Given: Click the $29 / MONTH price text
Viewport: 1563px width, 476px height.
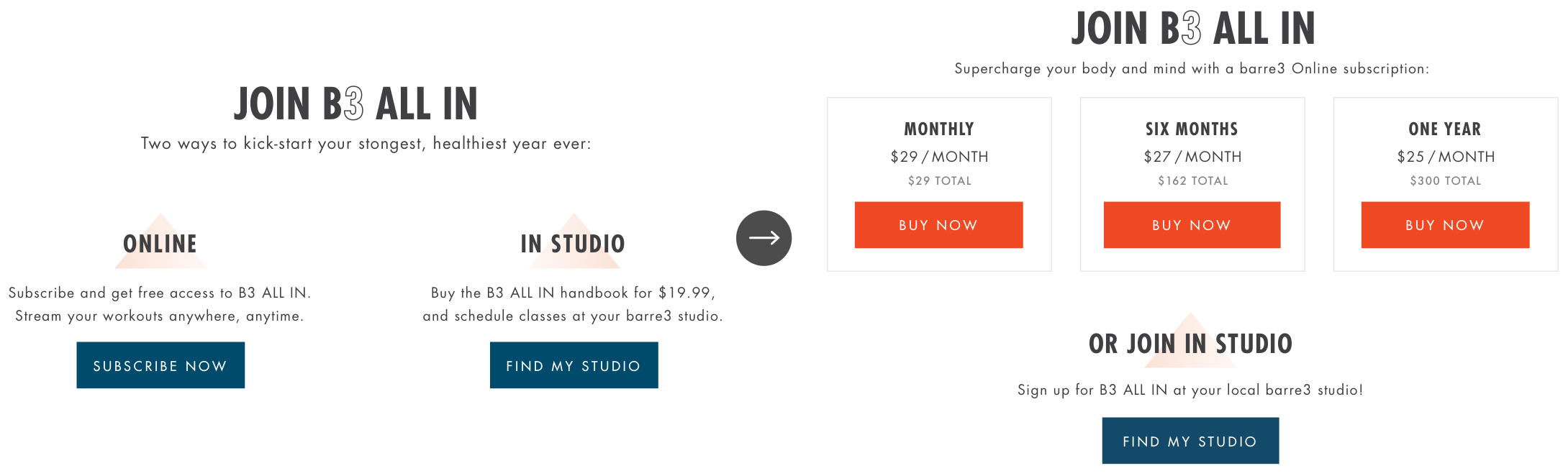Looking at the screenshot, I should coord(939,157).
